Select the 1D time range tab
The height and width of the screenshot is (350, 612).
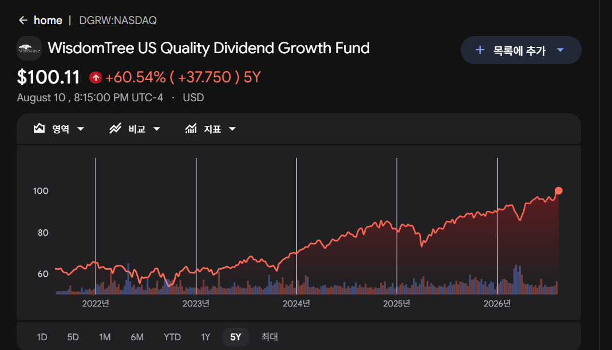pyautogui.click(x=42, y=337)
